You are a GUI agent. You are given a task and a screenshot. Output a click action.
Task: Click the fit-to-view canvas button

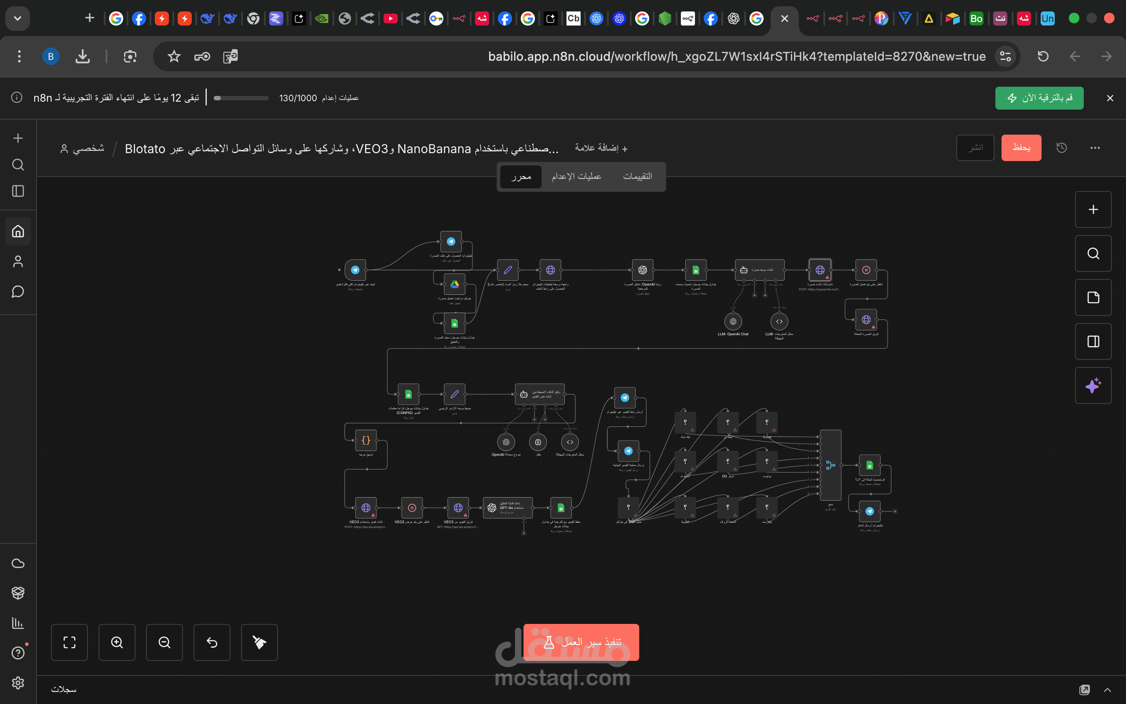tap(69, 642)
